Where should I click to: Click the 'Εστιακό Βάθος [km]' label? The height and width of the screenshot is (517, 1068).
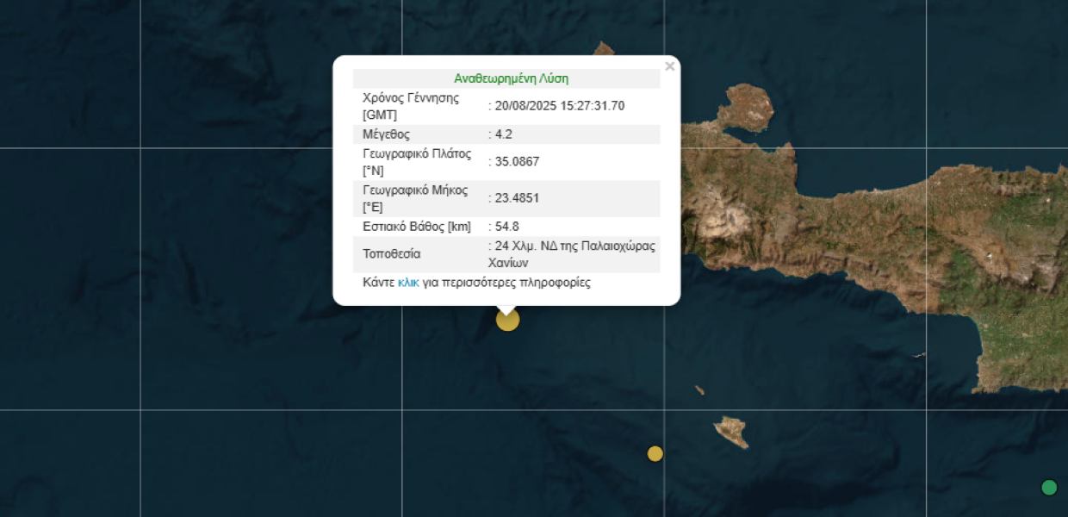tap(417, 227)
